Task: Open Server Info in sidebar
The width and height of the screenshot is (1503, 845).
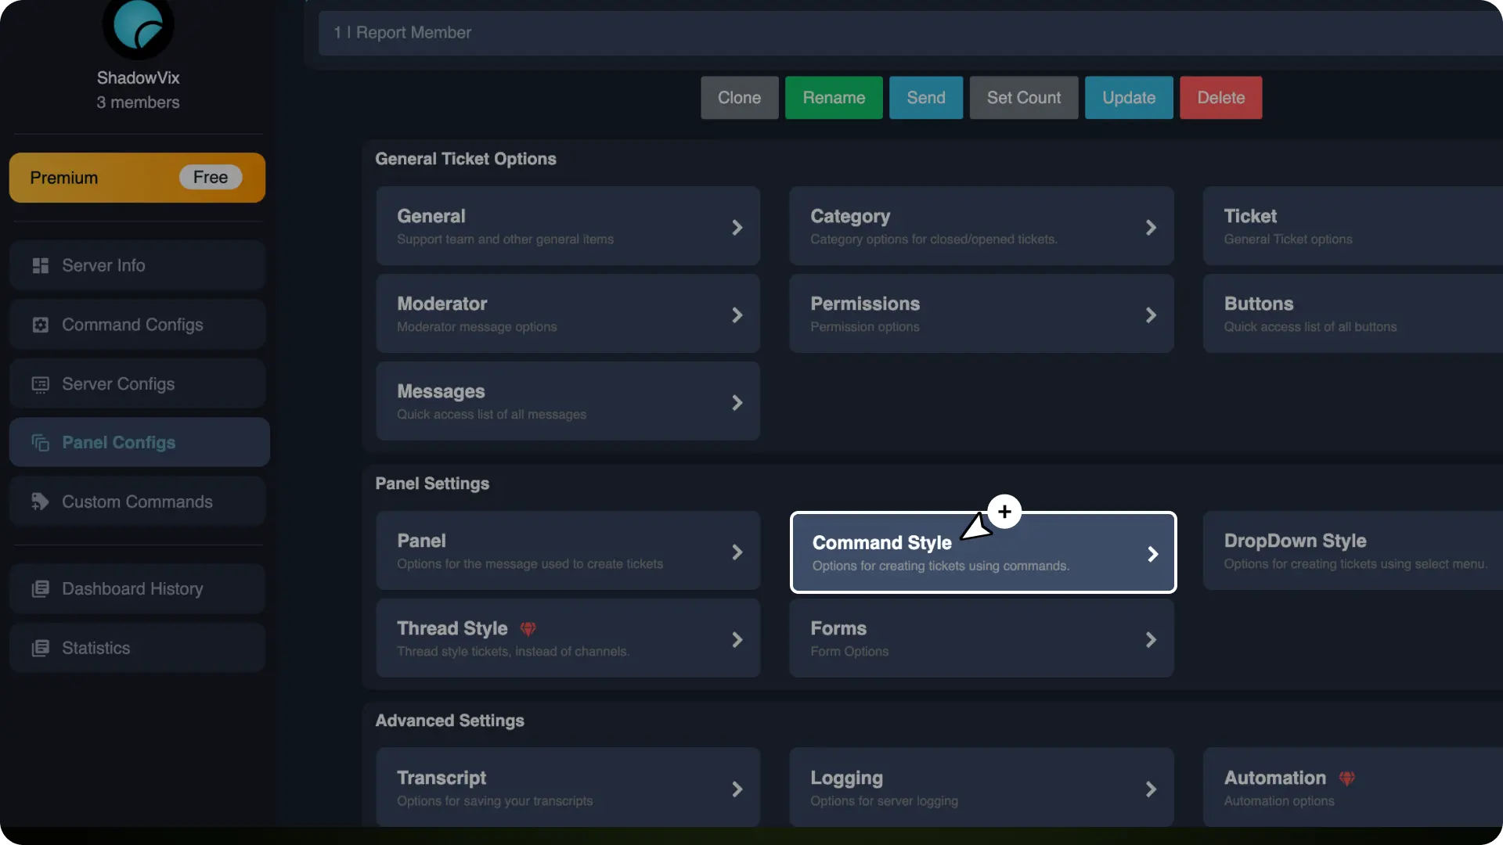Action: pyautogui.click(x=138, y=266)
